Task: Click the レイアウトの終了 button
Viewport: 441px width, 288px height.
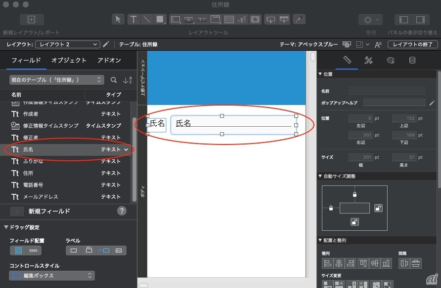Action: coord(412,44)
